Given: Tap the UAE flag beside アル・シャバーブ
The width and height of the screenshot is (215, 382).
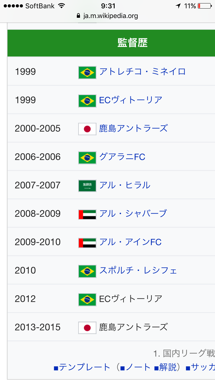Looking at the screenshot, I should click(87, 214).
